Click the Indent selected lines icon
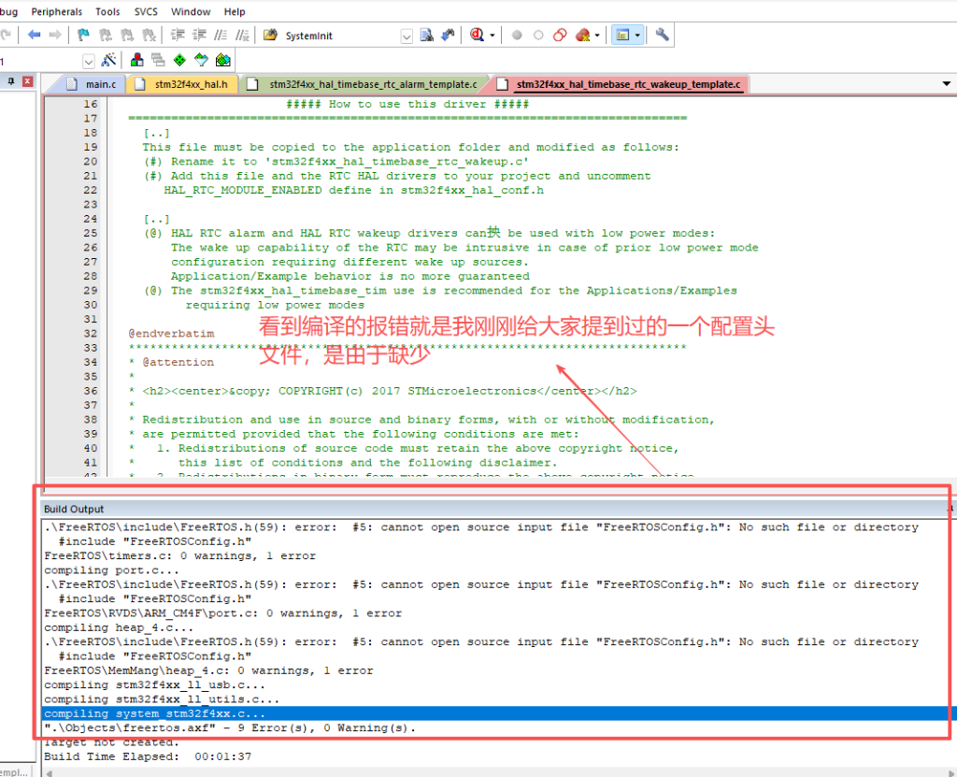 click(x=178, y=36)
